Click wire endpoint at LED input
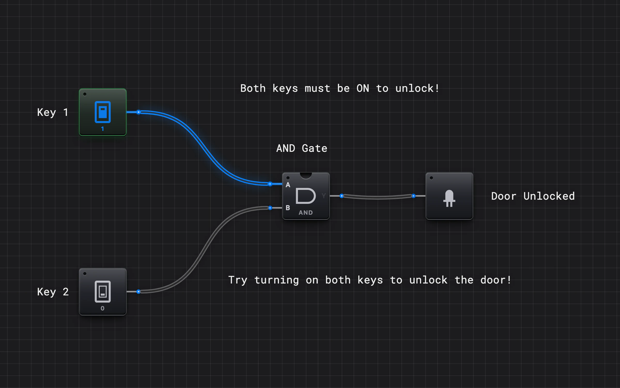The width and height of the screenshot is (620, 388). coord(414,196)
